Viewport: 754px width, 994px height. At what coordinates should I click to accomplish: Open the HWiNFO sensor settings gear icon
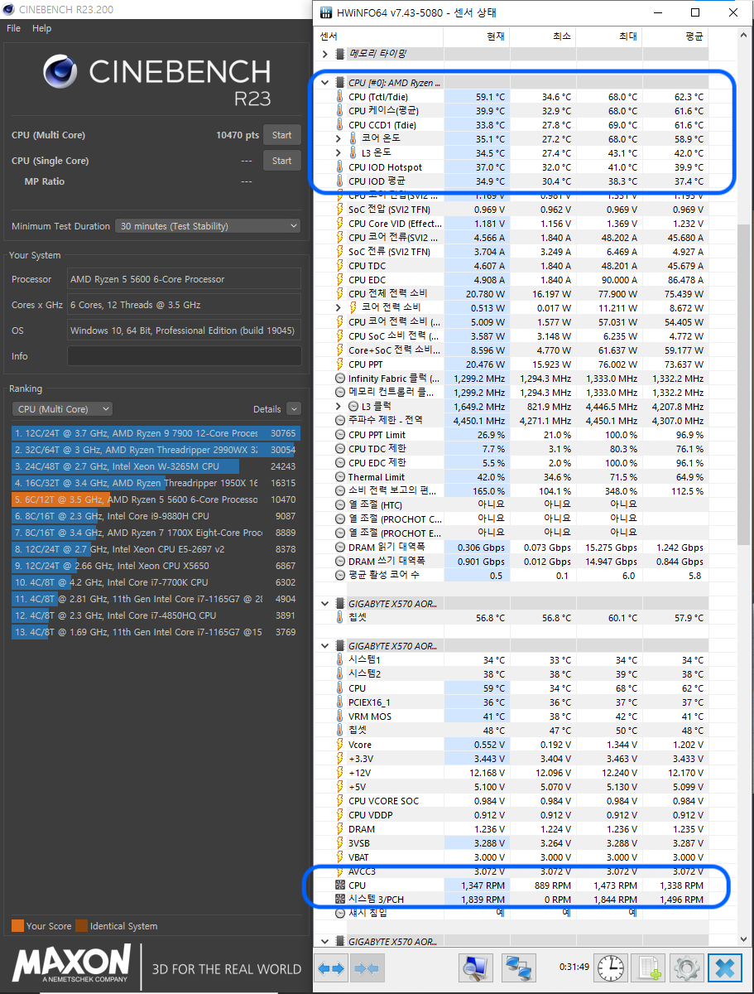click(x=687, y=967)
